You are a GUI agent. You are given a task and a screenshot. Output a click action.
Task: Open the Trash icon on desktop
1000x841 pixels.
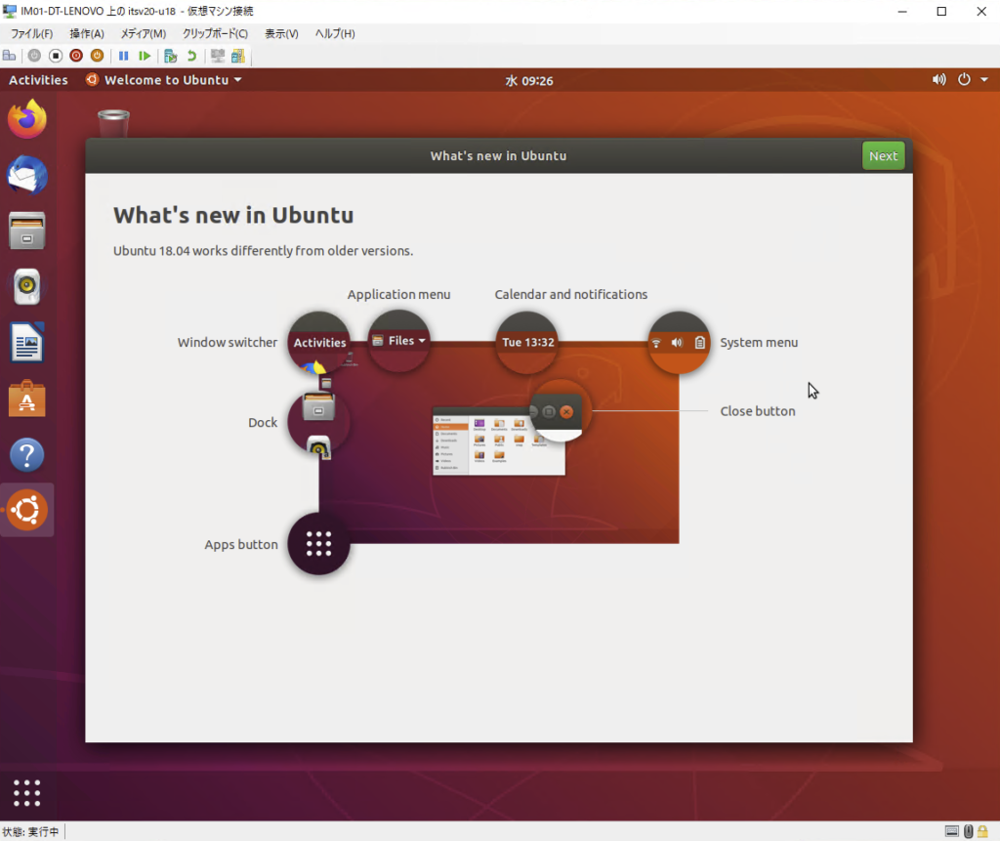click(113, 124)
